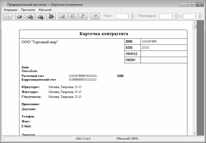The image size is (206, 143).
Task: Click the vertical scrollbar down arrow
Action: pyautogui.click(x=195, y=133)
